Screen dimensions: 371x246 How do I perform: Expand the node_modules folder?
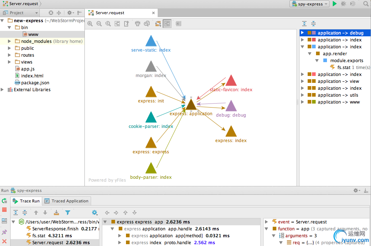9,41
